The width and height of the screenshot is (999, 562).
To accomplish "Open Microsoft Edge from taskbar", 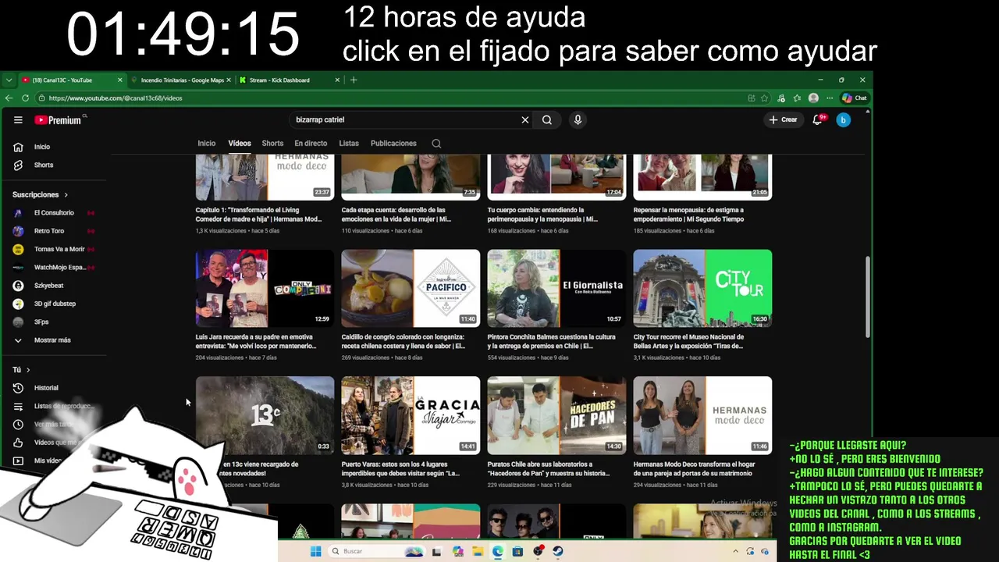I will (498, 551).
